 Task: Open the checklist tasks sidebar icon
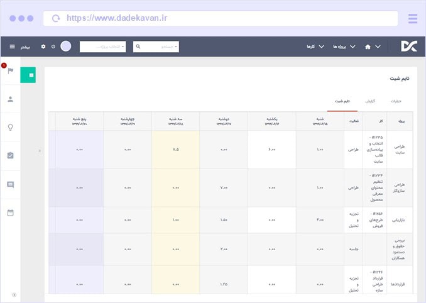coord(10,155)
